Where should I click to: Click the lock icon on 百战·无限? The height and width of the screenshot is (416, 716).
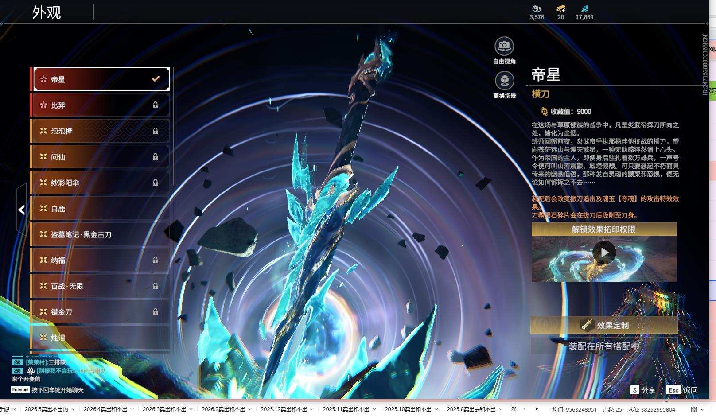pyautogui.click(x=156, y=286)
